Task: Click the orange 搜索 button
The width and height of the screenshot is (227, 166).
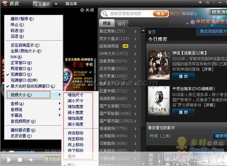Action: coord(160,14)
